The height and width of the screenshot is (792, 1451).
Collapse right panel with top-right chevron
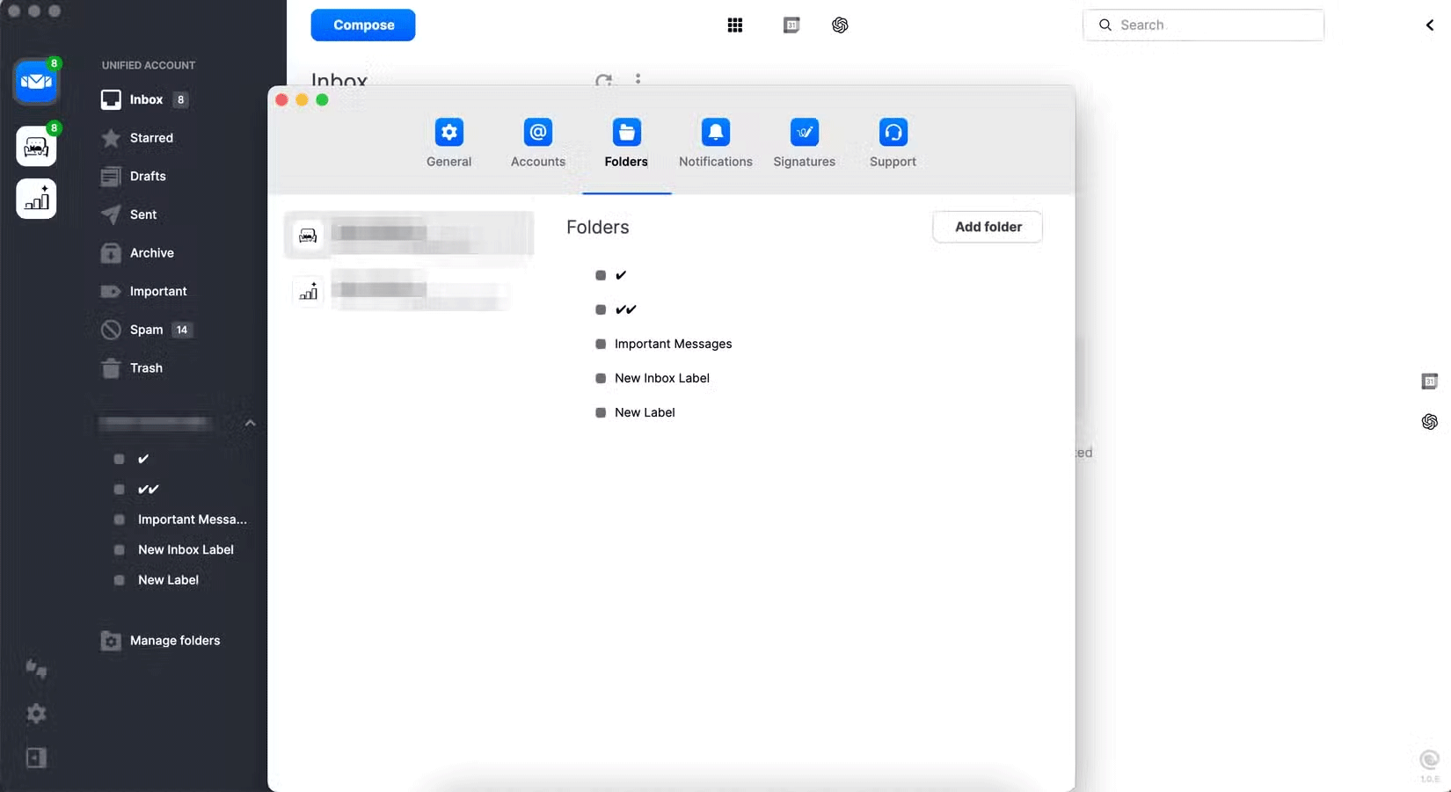coord(1430,25)
